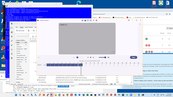Viewport: 173px width, 97px height.
Task: Mute audio with the speaker icon
Action: 109,57
